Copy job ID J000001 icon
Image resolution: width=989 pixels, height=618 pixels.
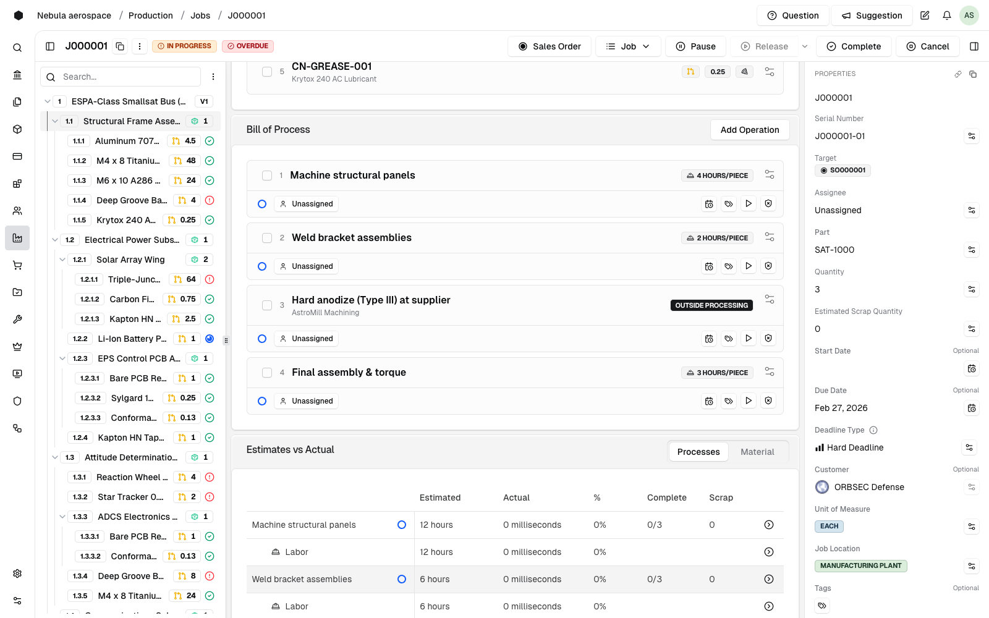[121, 46]
